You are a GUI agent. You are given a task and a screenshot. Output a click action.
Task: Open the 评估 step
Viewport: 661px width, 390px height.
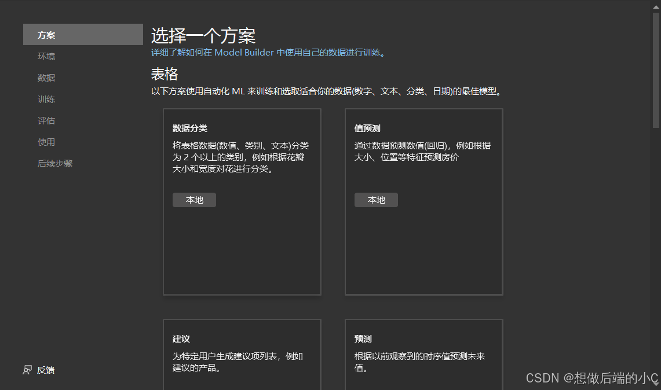pos(46,121)
